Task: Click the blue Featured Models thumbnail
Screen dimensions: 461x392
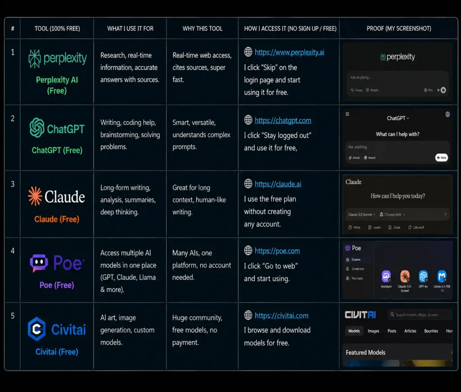Action: pyautogui.click(x=372, y=363)
